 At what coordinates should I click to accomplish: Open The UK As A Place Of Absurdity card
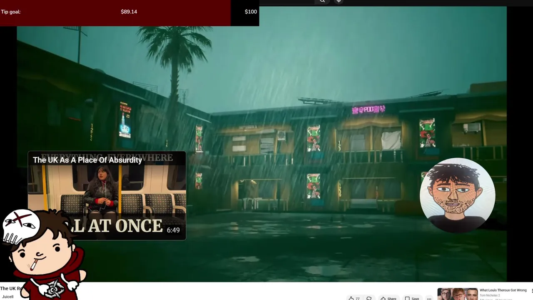coord(107,195)
